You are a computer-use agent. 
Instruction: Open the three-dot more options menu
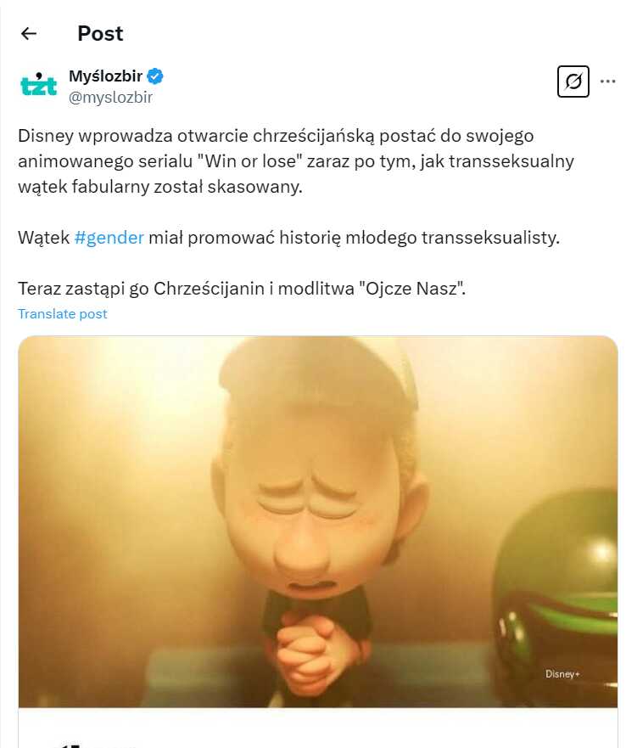(x=607, y=82)
